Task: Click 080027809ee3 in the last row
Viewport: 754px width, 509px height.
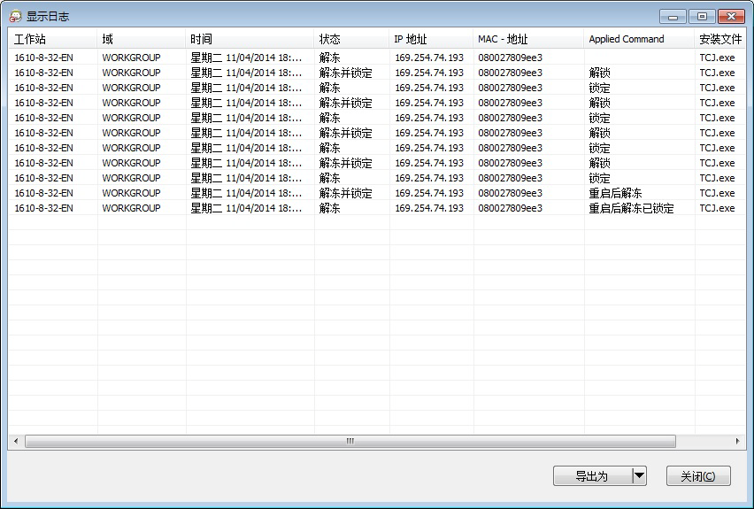Action: click(510, 208)
